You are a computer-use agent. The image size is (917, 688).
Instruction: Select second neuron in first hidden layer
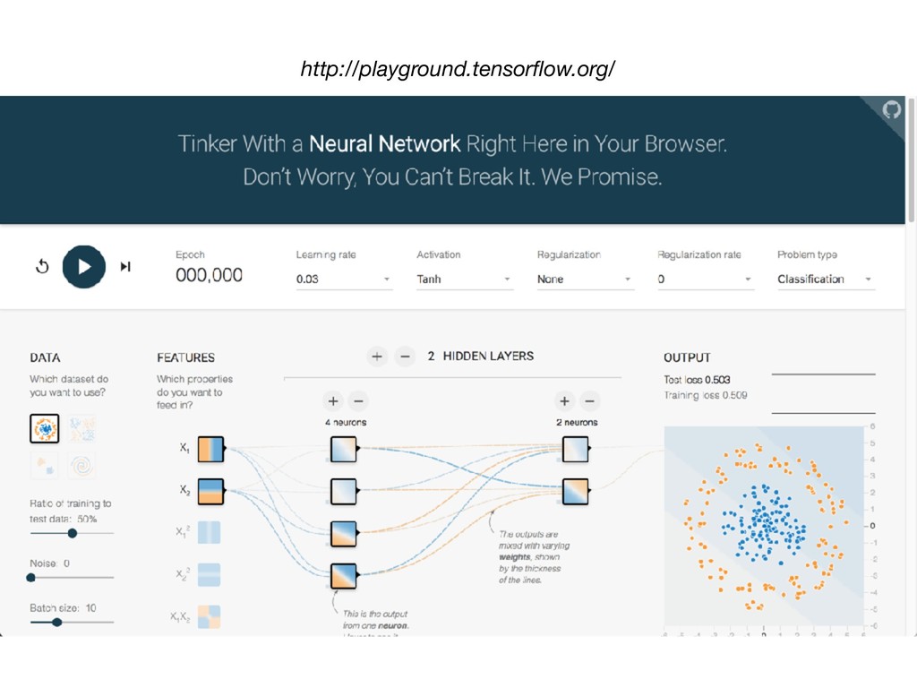[x=344, y=492]
